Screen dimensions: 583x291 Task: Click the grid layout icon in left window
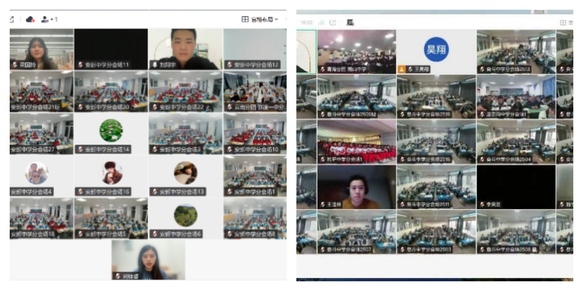coord(245,19)
